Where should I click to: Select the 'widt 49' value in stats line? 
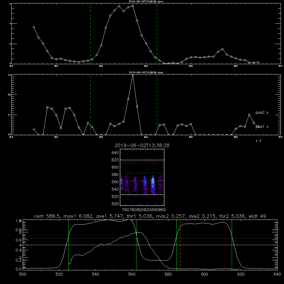click(x=257, y=216)
